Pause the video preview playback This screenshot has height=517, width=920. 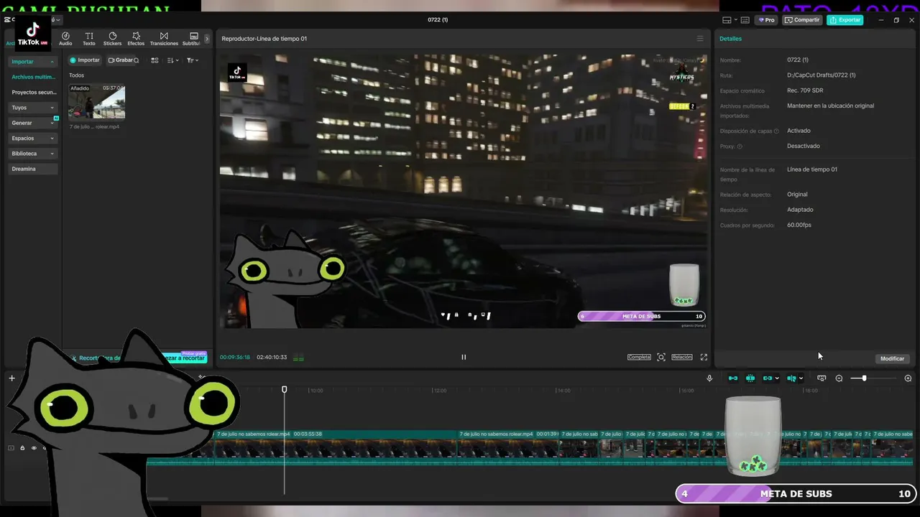[x=464, y=357]
